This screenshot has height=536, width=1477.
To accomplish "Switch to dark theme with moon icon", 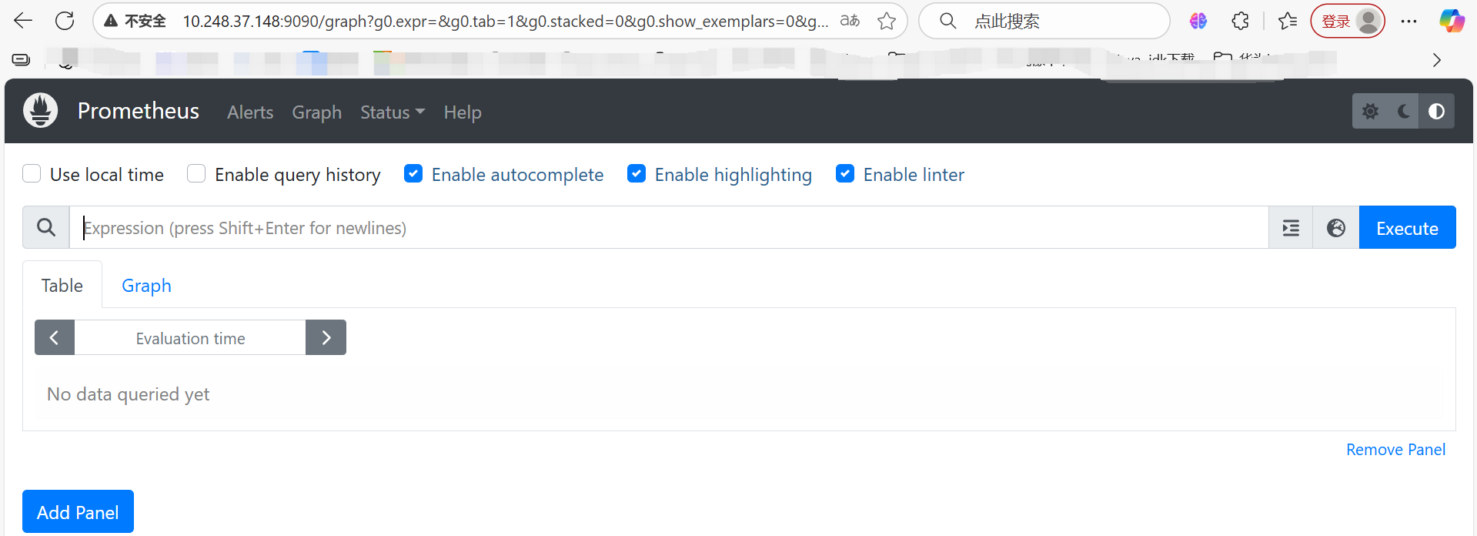I will tap(1403, 111).
